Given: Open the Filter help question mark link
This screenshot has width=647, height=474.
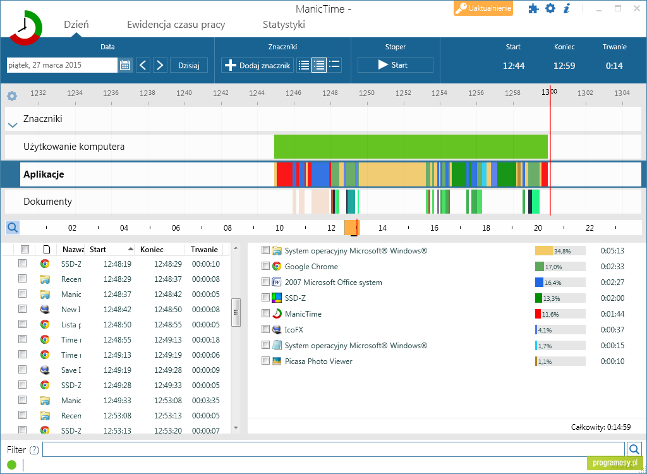Looking at the screenshot, I should point(34,449).
